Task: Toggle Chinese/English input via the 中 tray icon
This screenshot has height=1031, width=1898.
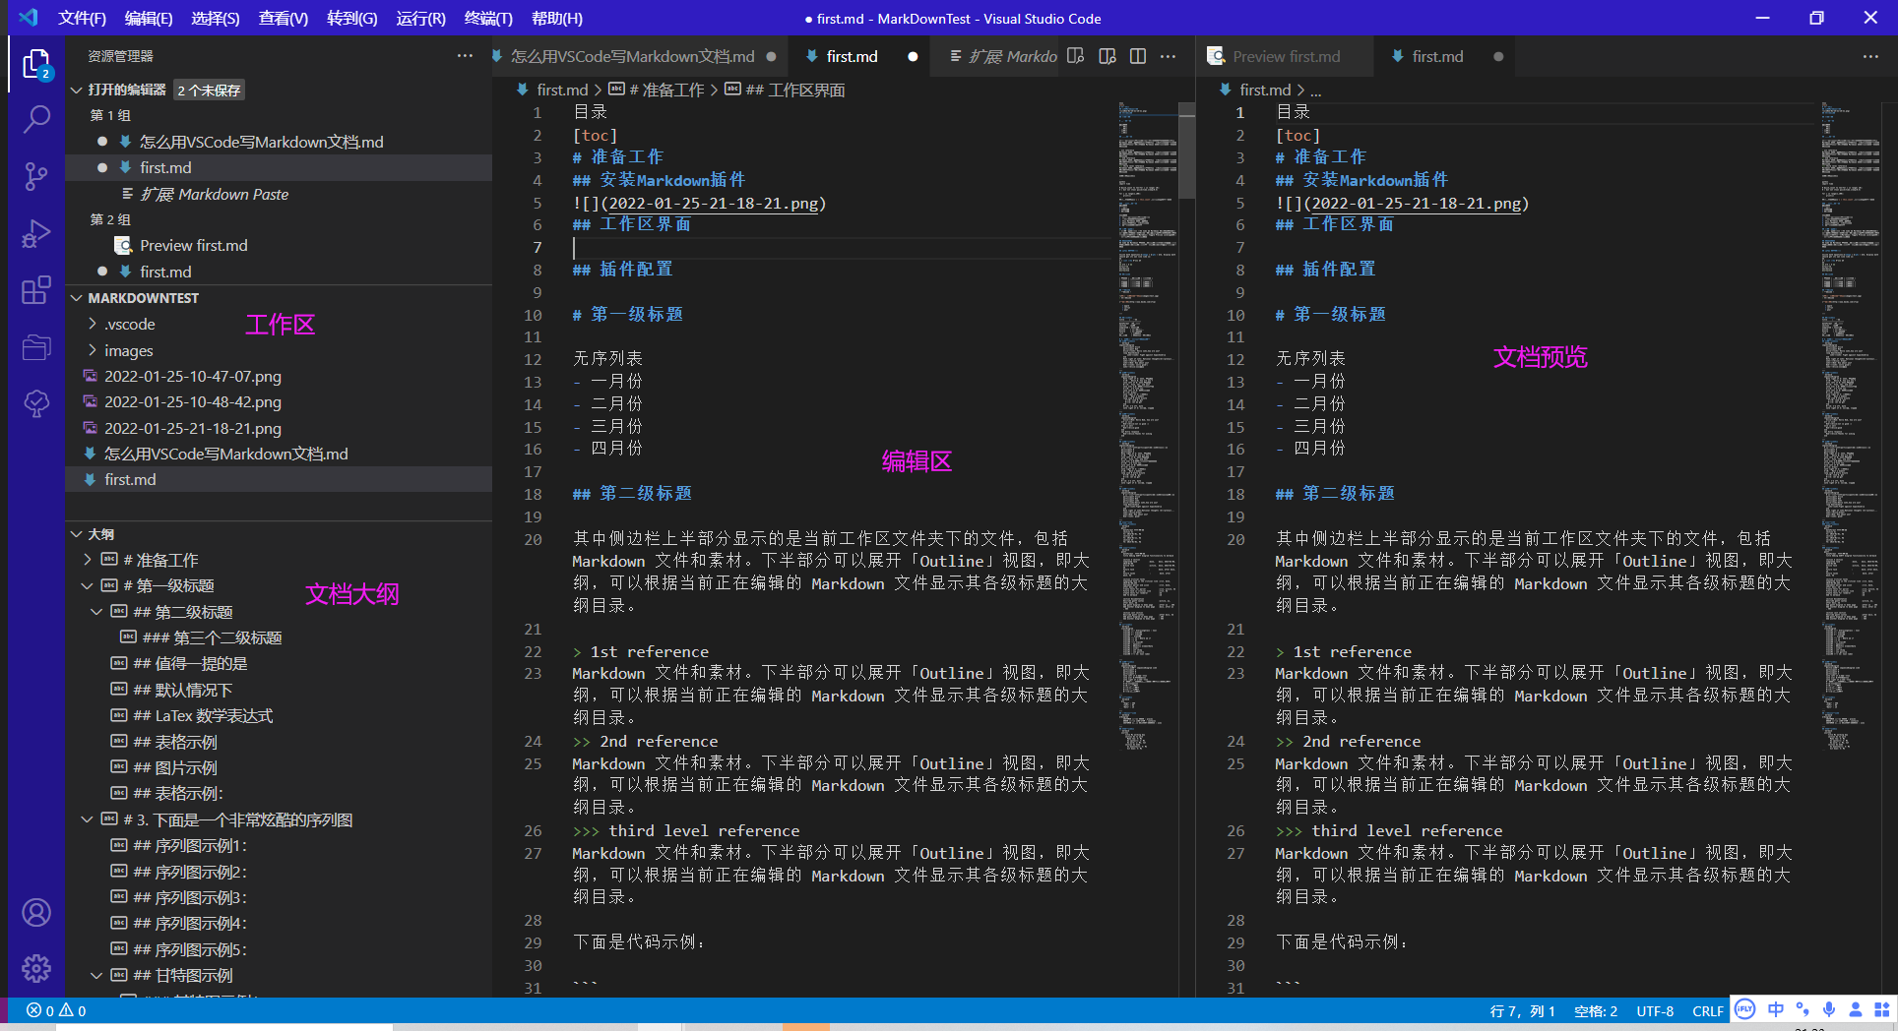Action: (1776, 1010)
